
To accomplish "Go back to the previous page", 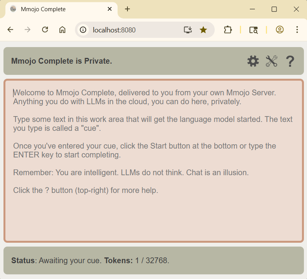I will [x=10, y=30].
